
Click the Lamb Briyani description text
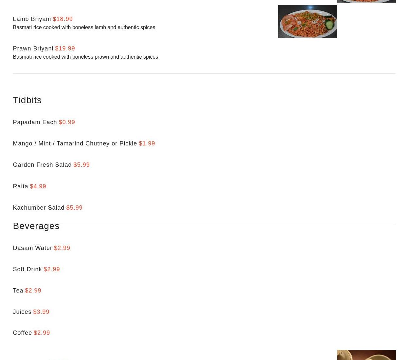click(84, 28)
